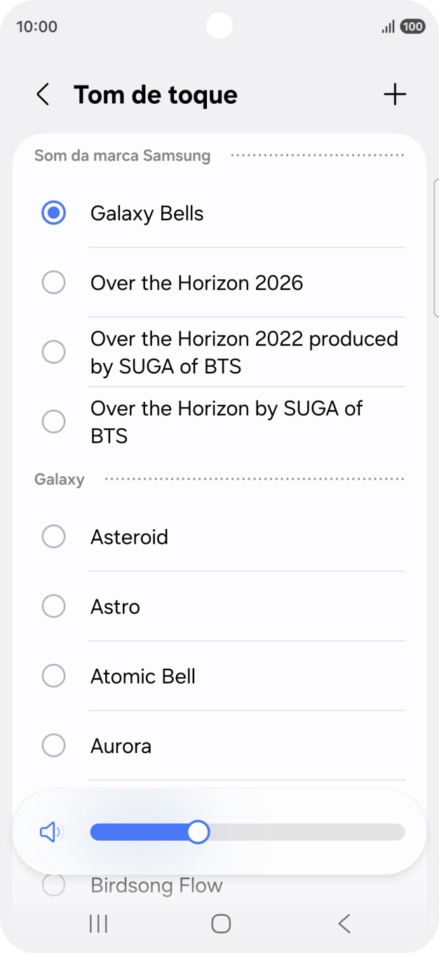Choose the Astro radio button
Screen dimensions: 439x953
tap(54, 606)
